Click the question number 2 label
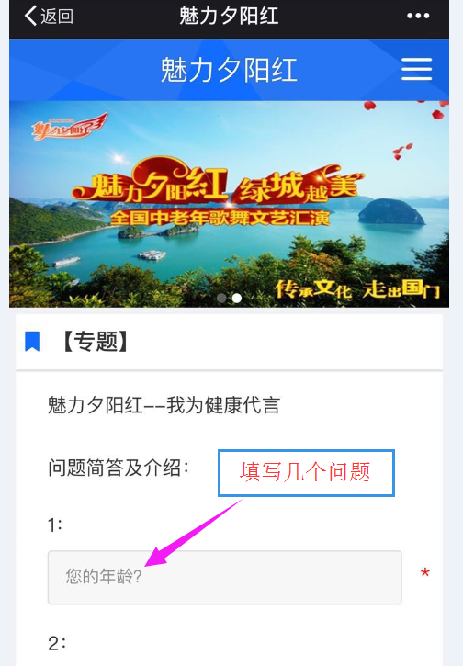This screenshot has height=666, width=463. click(56, 643)
